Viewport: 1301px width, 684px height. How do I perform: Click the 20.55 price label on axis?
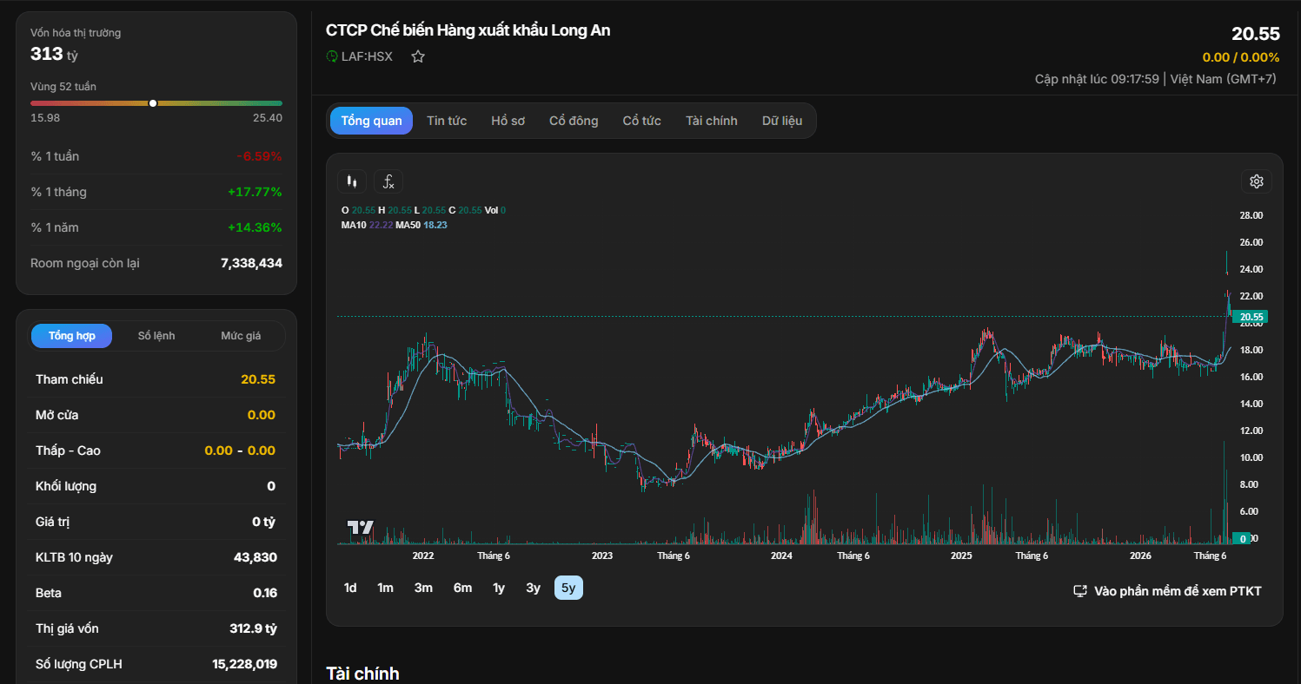pyautogui.click(x=1251, y=317)
